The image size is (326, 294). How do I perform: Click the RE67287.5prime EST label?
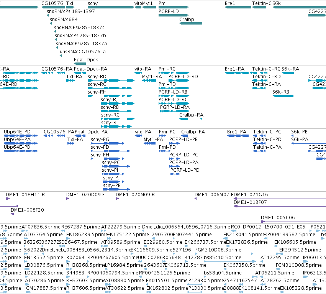tap(81, 227)
